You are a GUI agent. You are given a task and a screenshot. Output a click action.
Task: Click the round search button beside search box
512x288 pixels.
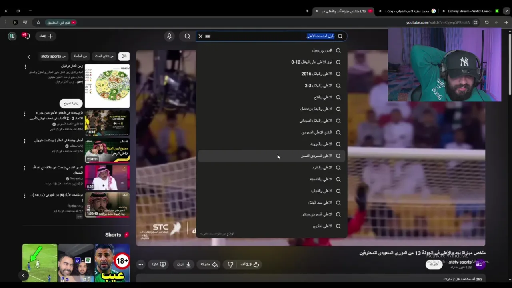pos(187,36)
